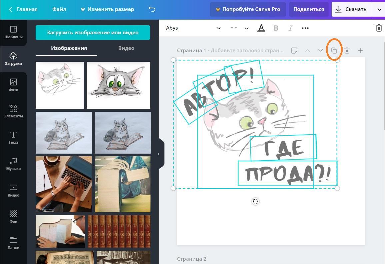385x264 pixels.
Task: Open the page notes icon
Action: [x=294, y=51]
